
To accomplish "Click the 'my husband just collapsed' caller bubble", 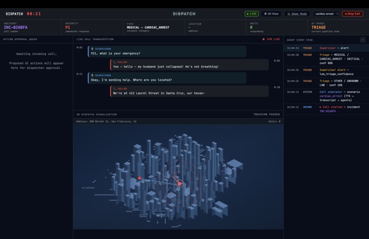I will 190,64.
